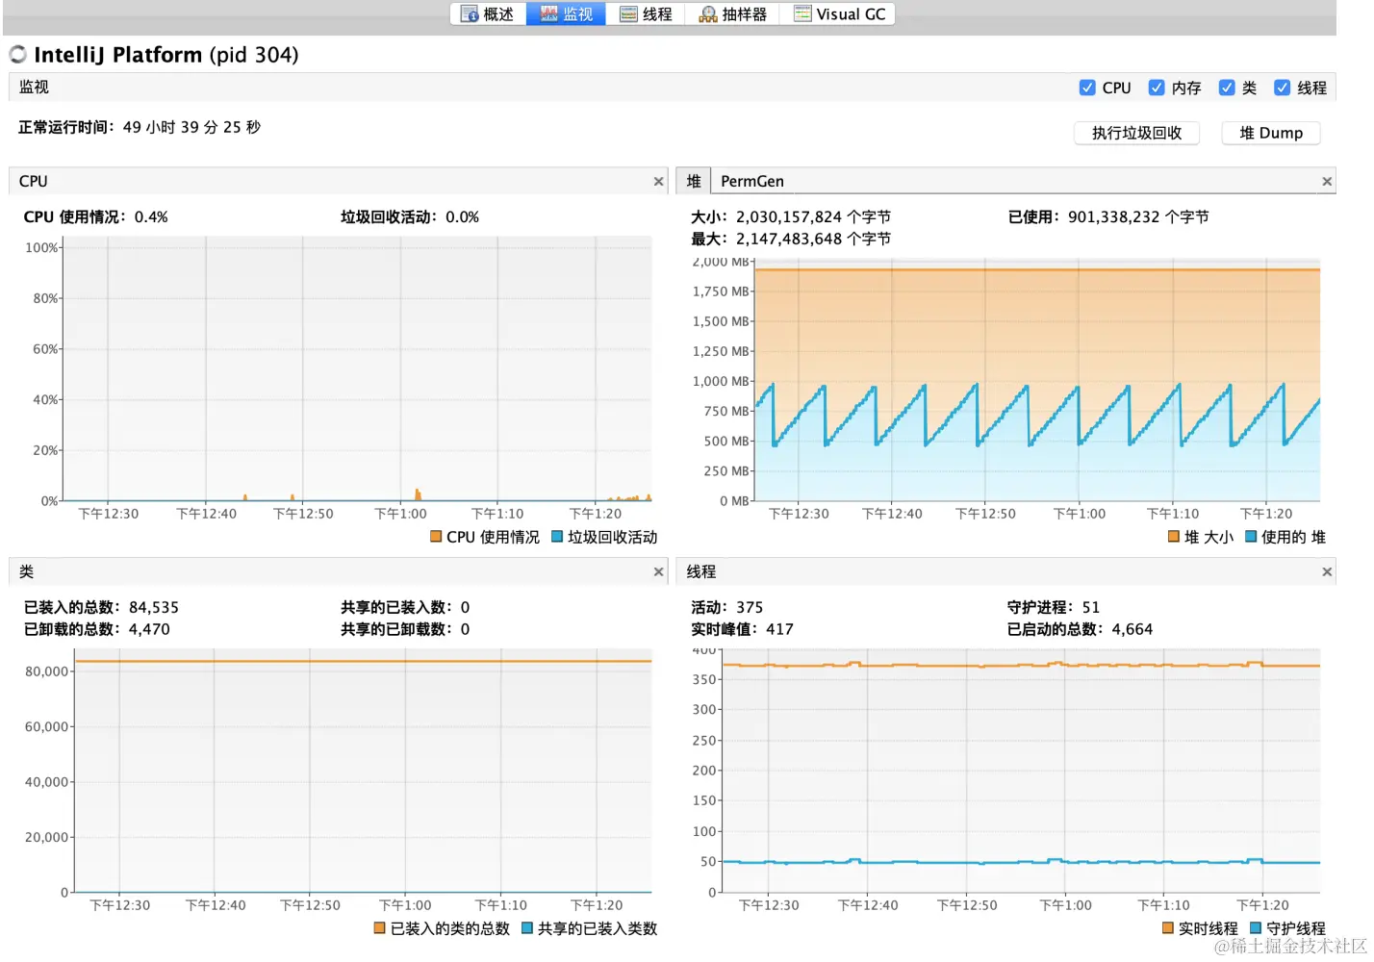Screen dimensions: 1374x962
Task: Click the 概述 tab icon
Action: [470, 14]
